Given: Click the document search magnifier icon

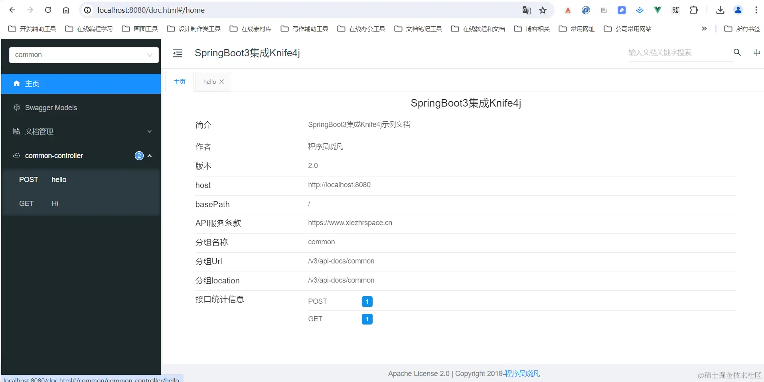Looking at the screenshot, I should tap(736, 52).
